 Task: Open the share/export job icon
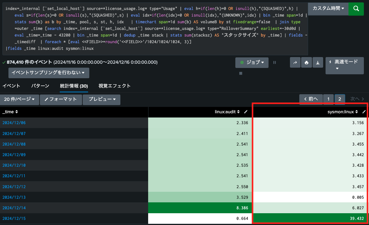point(295,63)
